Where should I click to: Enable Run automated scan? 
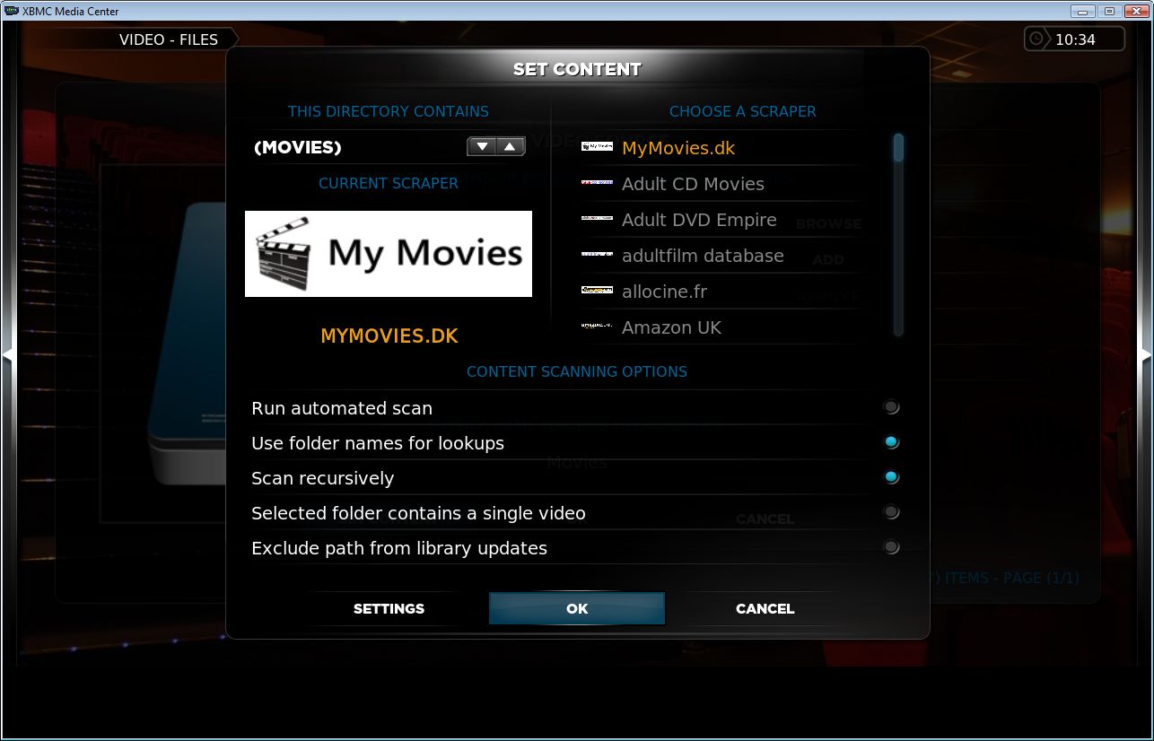891,406
